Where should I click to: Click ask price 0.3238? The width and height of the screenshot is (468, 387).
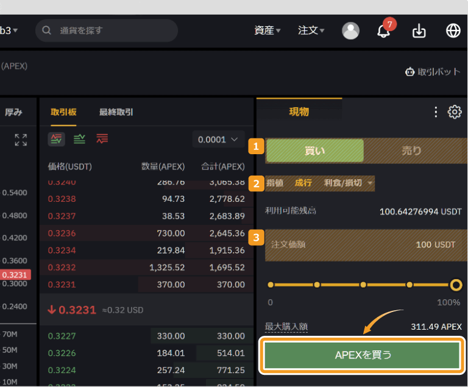pyautogui.click(x=62, y=199)
